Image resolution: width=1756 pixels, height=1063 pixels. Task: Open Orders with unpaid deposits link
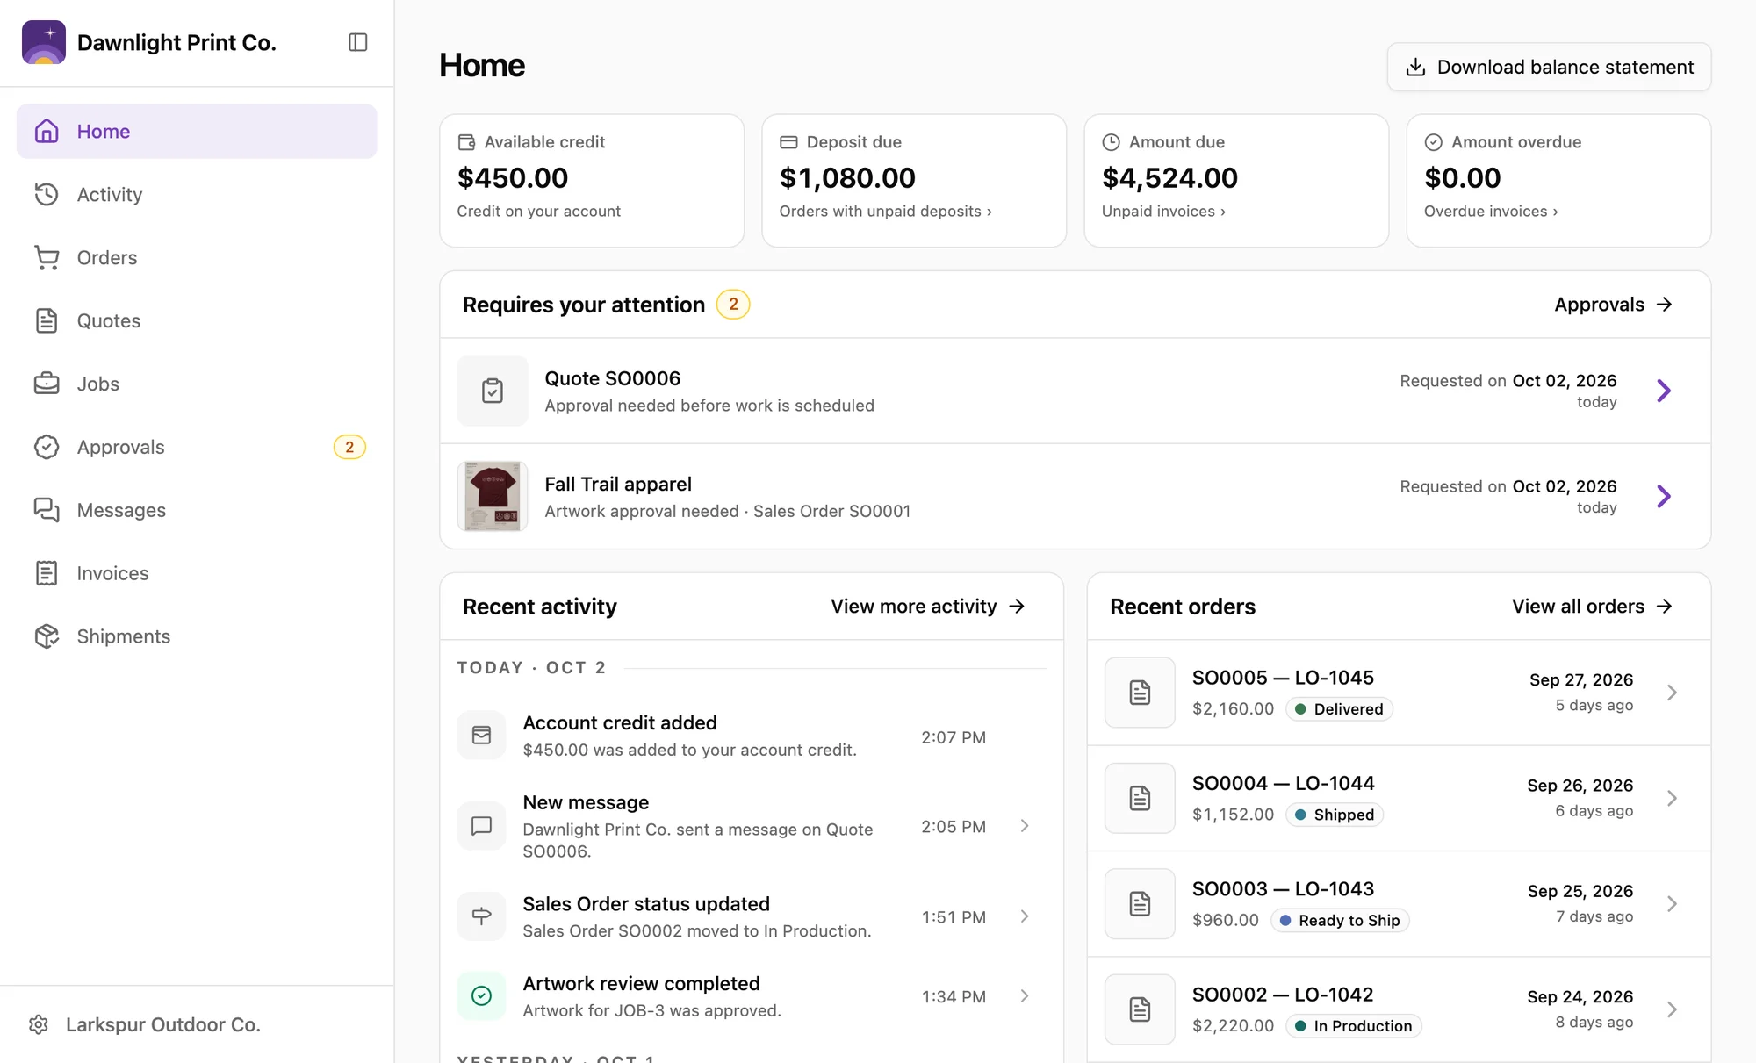pos(885,212)
